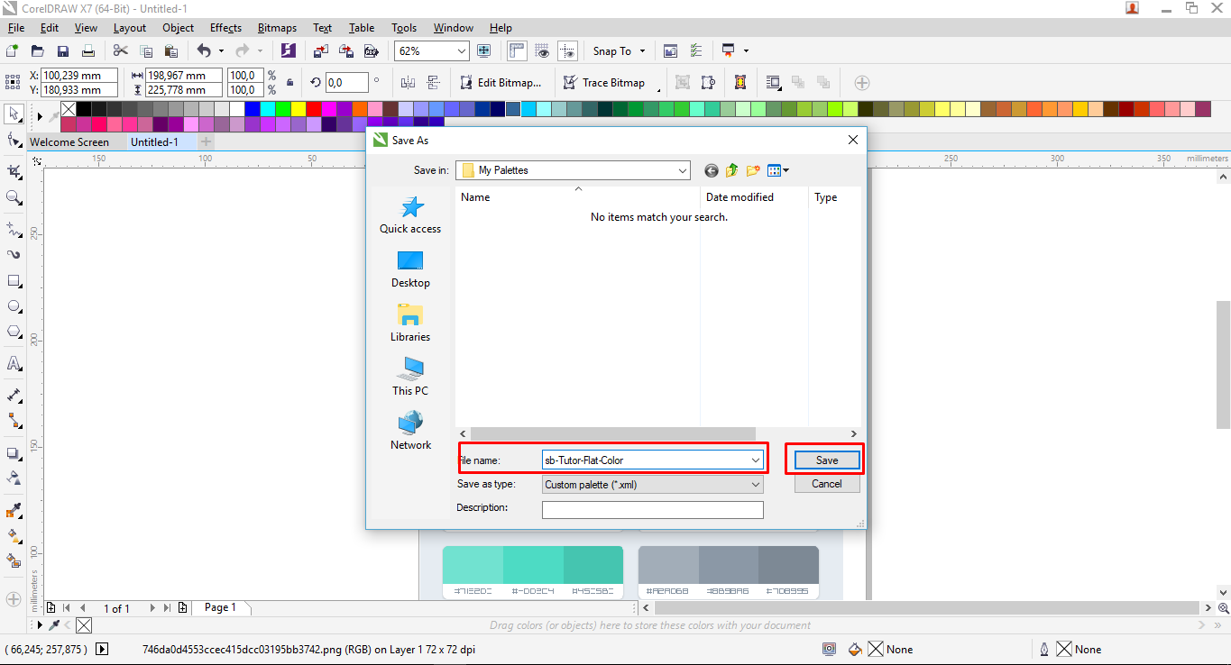Click the Export icon in toolbar
The width and height of the screenshot is (1231, 665).
click(346, 51)
